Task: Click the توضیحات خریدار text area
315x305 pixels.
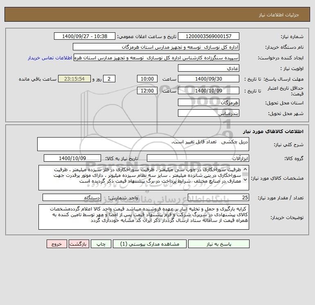Action: click(x=144, y=217)
